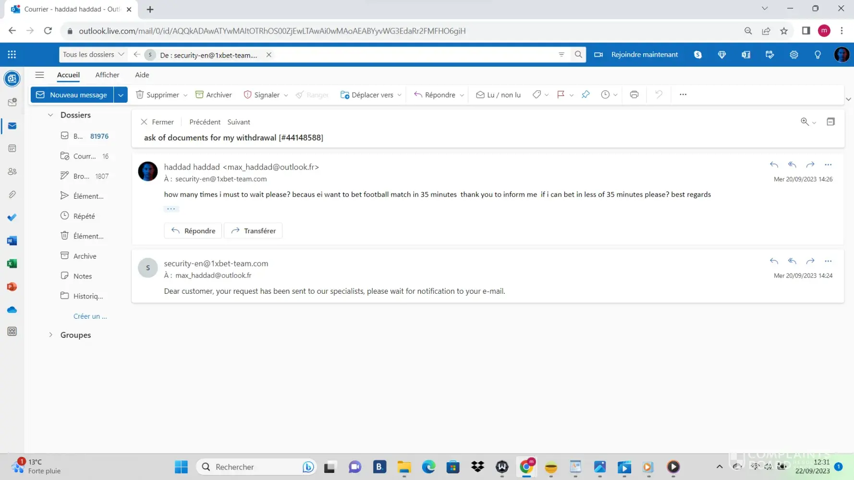Click the Transférer button below the message
The image size is (854, 480).
253,231
